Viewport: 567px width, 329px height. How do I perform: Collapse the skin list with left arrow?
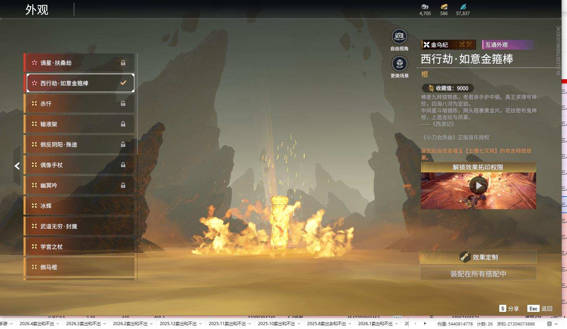17,166
